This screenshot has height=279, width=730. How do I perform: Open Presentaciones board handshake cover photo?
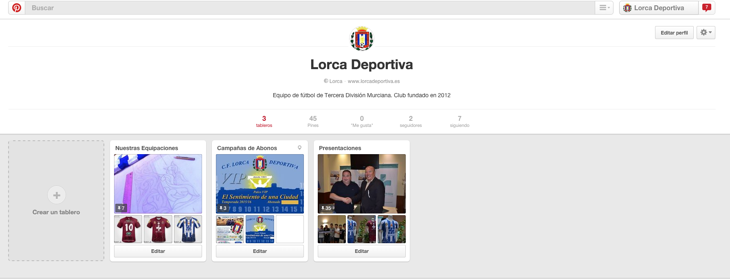pos(362,183)
